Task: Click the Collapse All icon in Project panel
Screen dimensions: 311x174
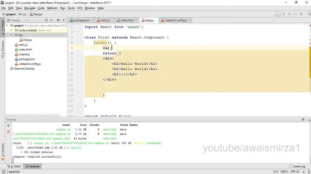Action: coord(52,20)
